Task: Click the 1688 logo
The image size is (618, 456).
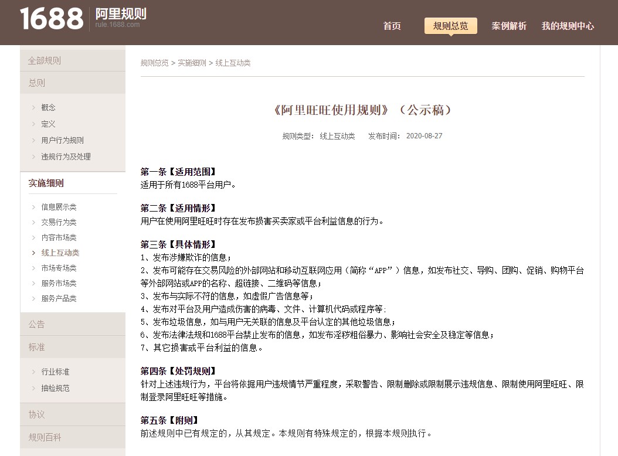Action: point(52,19)
